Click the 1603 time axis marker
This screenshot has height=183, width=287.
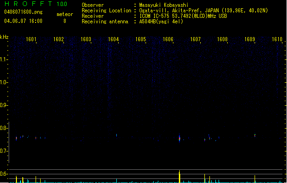(86, 39)
